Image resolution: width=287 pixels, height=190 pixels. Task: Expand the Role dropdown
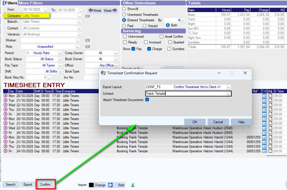(78, 47)
